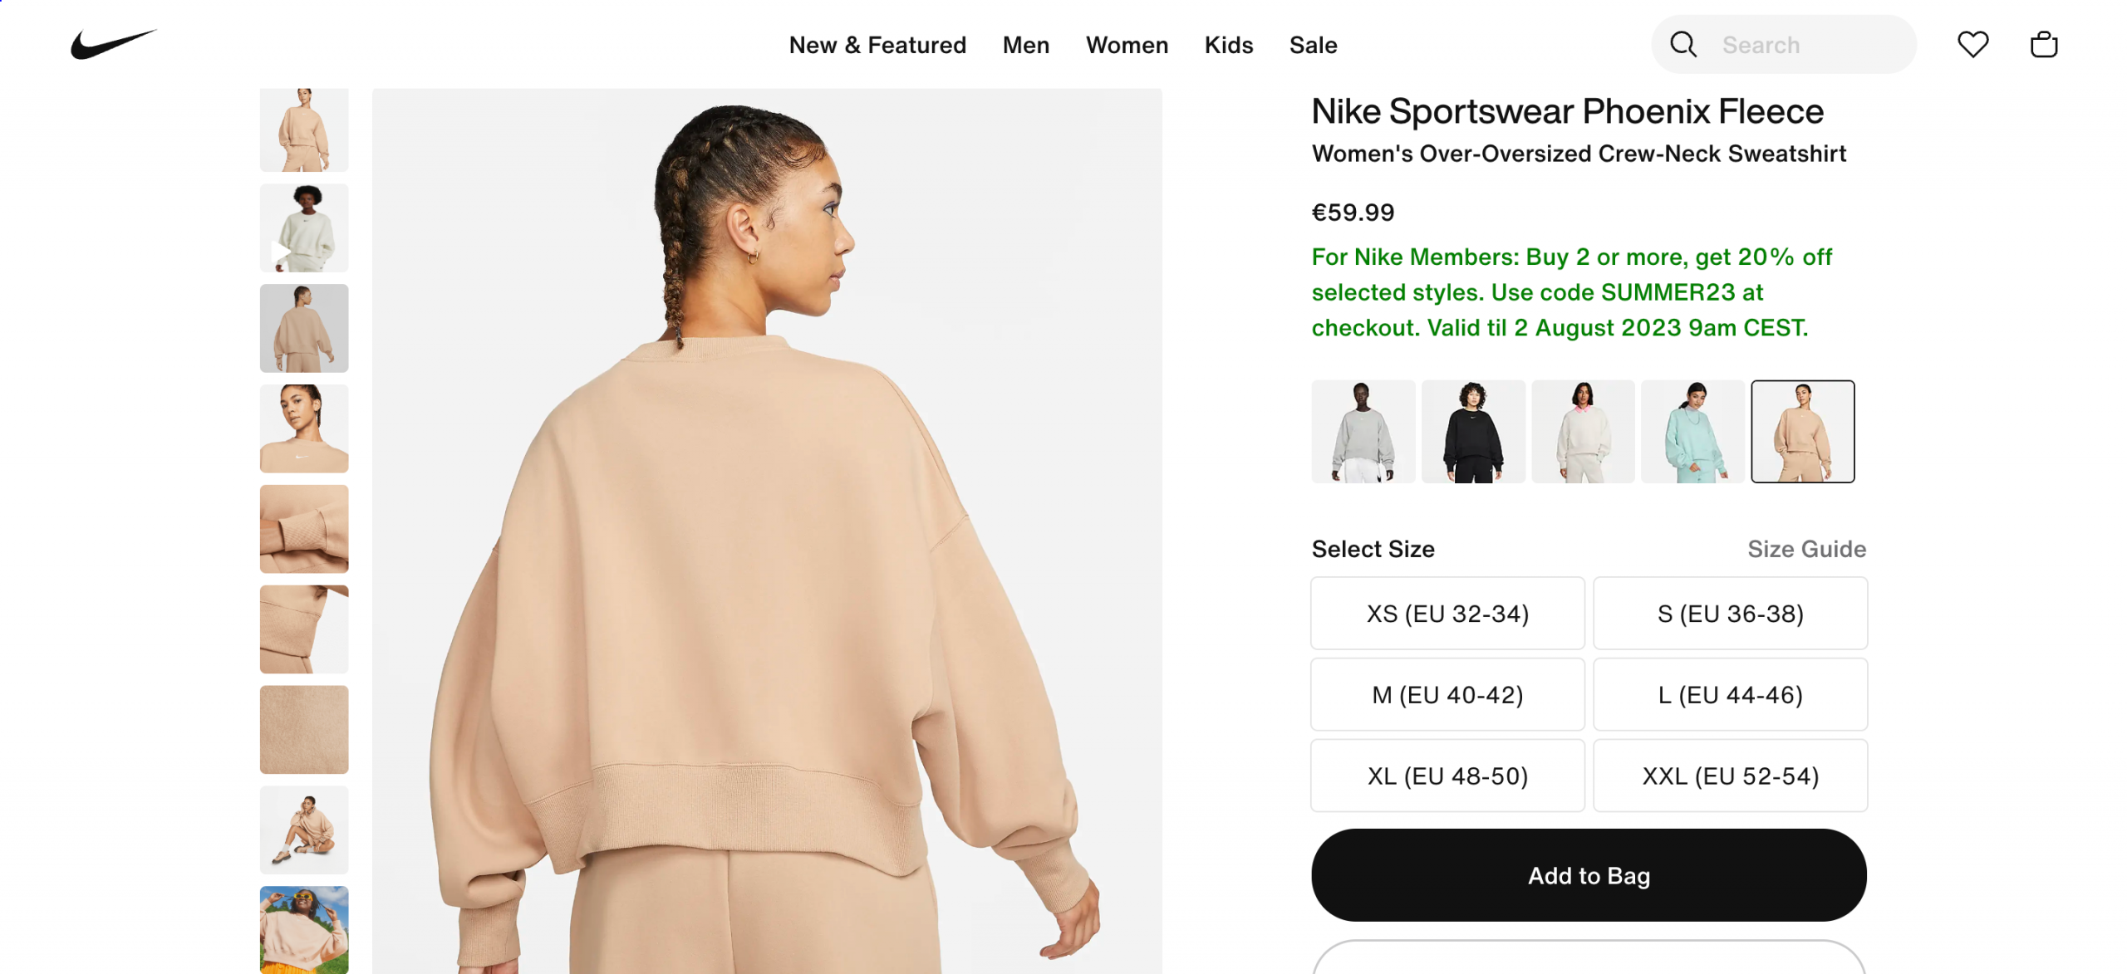2127x974 pixels.
Task: Open the search bar icon
Action: coord(1686,45)
